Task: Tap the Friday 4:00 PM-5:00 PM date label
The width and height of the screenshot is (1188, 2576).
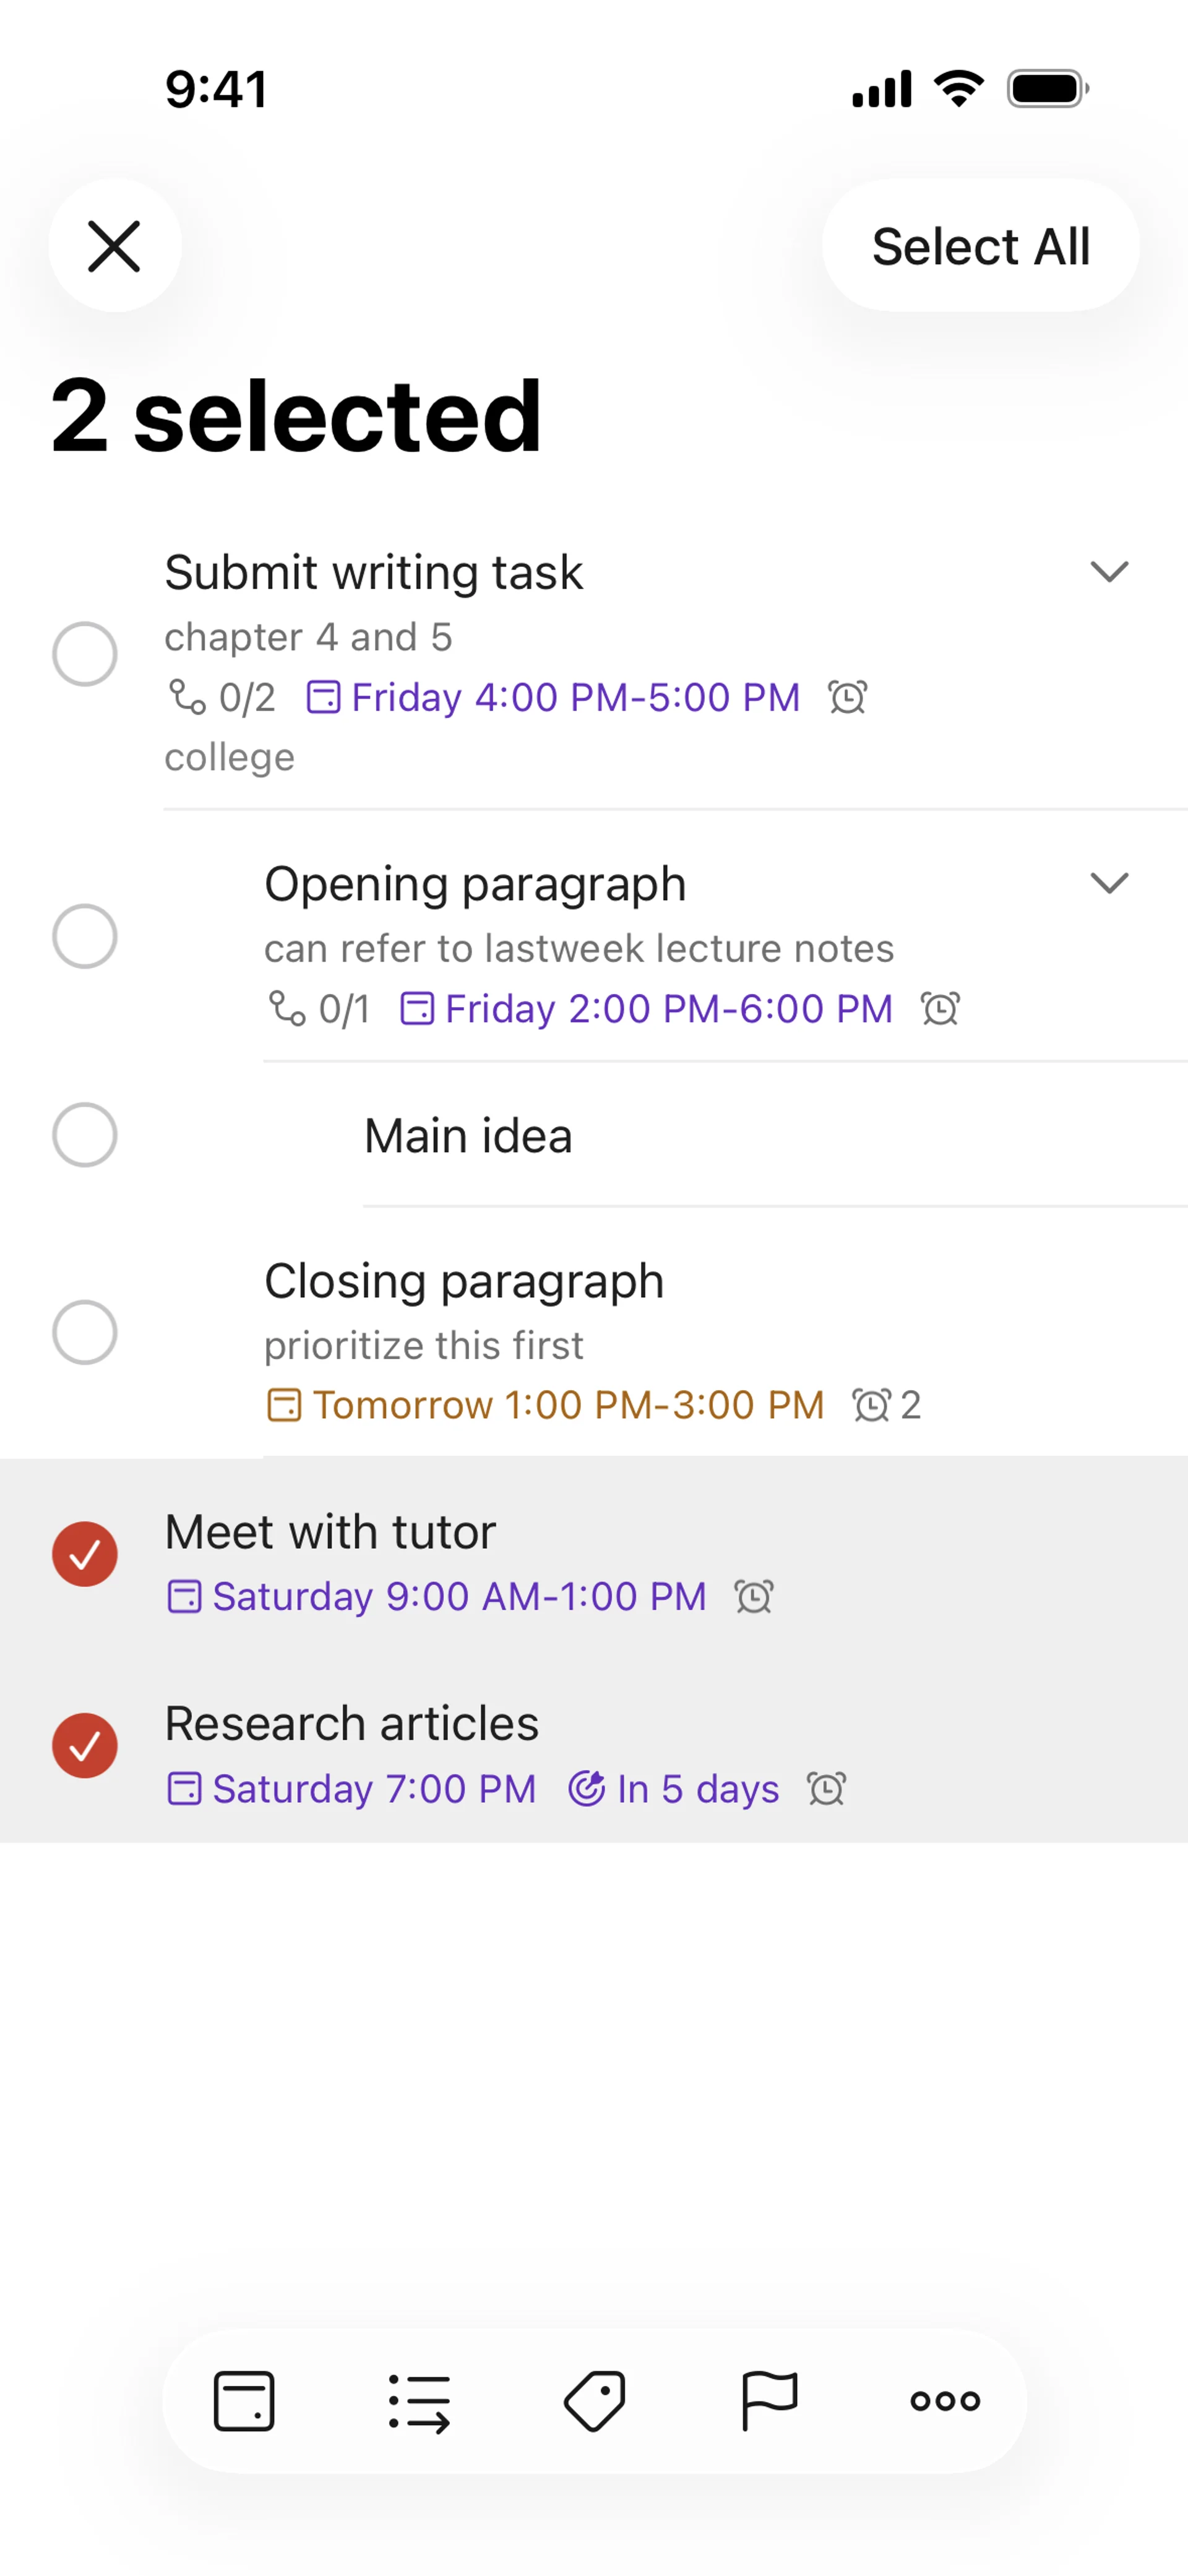Action: point(575,697)
